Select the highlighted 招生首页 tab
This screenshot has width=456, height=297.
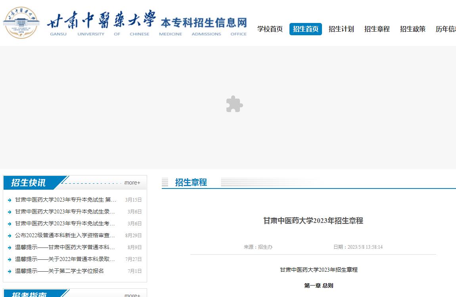coord(306,29)
